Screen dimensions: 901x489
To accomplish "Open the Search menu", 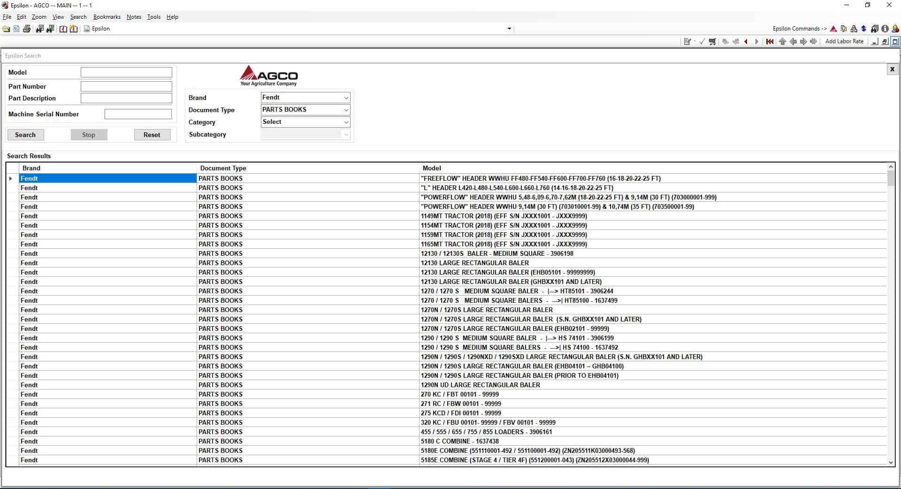I will coord(78,17).
